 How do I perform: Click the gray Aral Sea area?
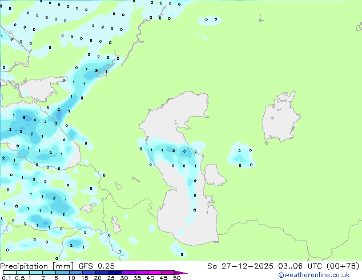point(280,120)
